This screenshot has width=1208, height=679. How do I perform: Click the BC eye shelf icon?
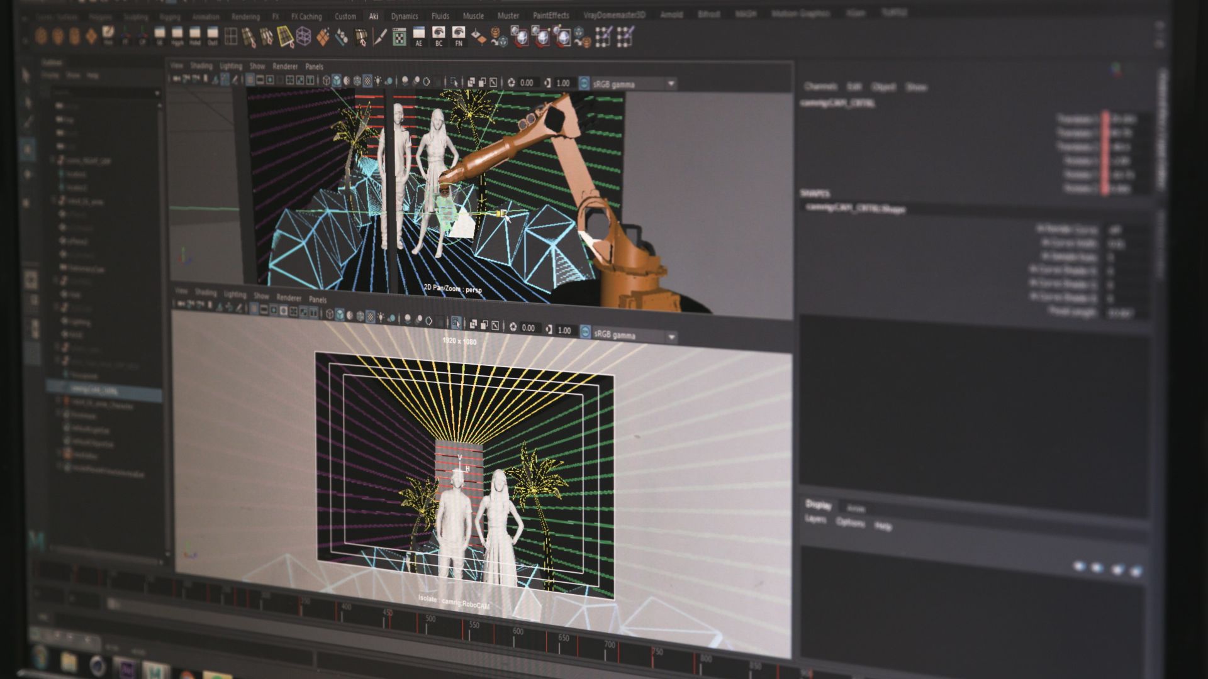(x=439, y=35)
